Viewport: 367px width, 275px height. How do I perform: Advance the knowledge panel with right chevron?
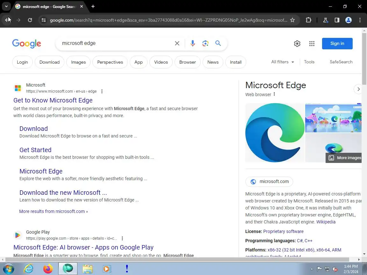click(358, 89)
